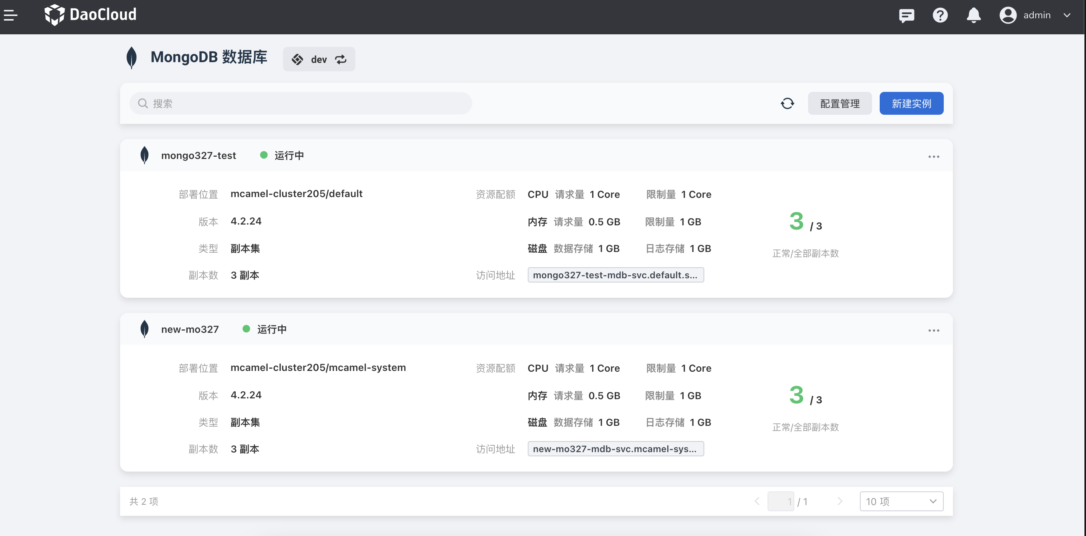This screenshot has height=536, width=1086.
Task: Click the page number input box
Action: click(780, 501)
